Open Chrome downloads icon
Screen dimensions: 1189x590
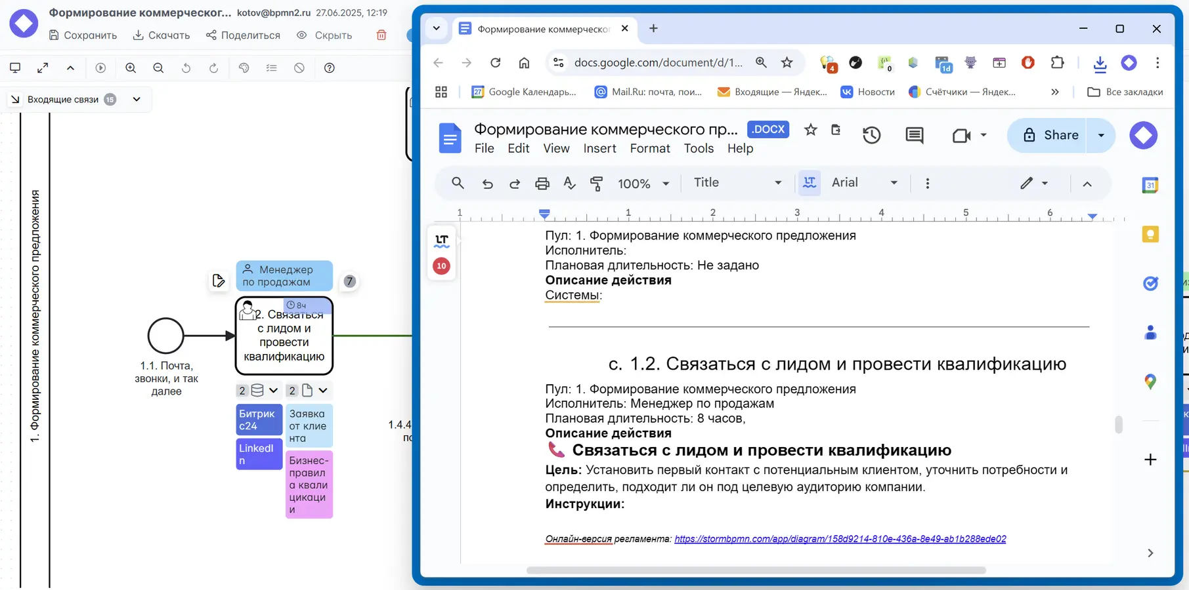coord(1100,63)
